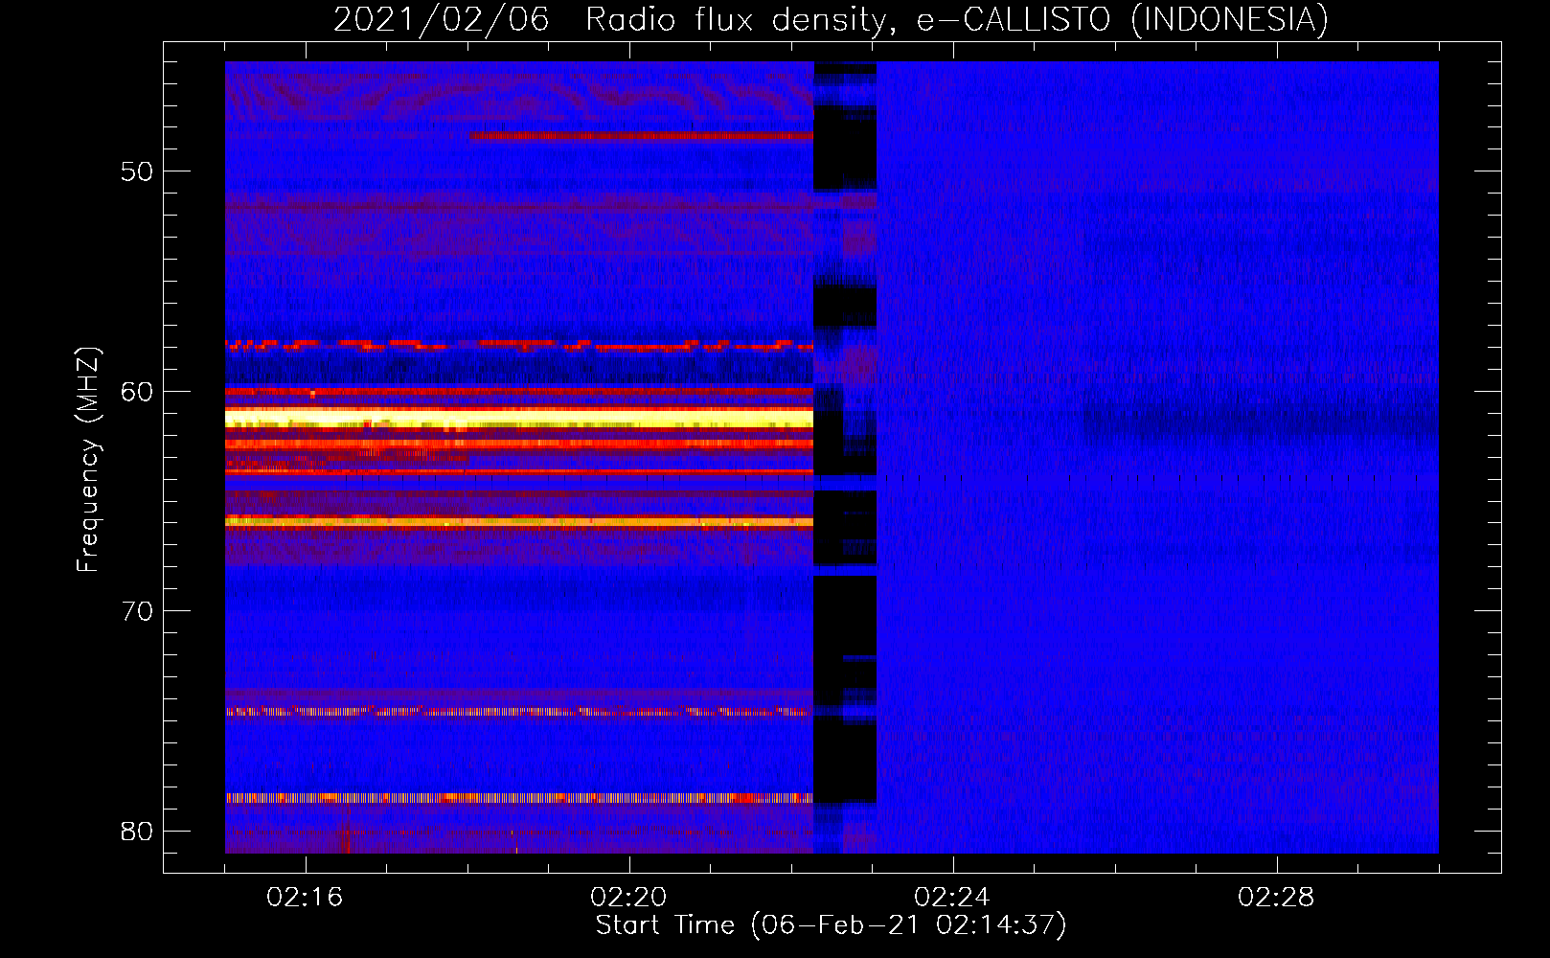This screenshot has height=958, width=1550.
Task: Click the '50' frequency tick label
Action: point(138,171)
